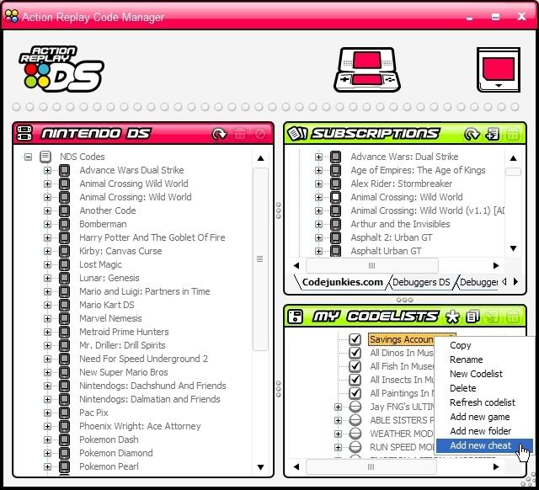
Task: Expand the New Super Mario Bros node
Action: click(x=47, y=372)
